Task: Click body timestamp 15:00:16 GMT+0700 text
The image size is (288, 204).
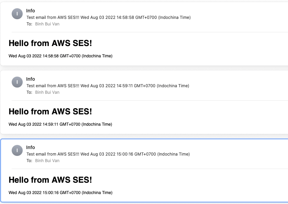Action: 60,192
